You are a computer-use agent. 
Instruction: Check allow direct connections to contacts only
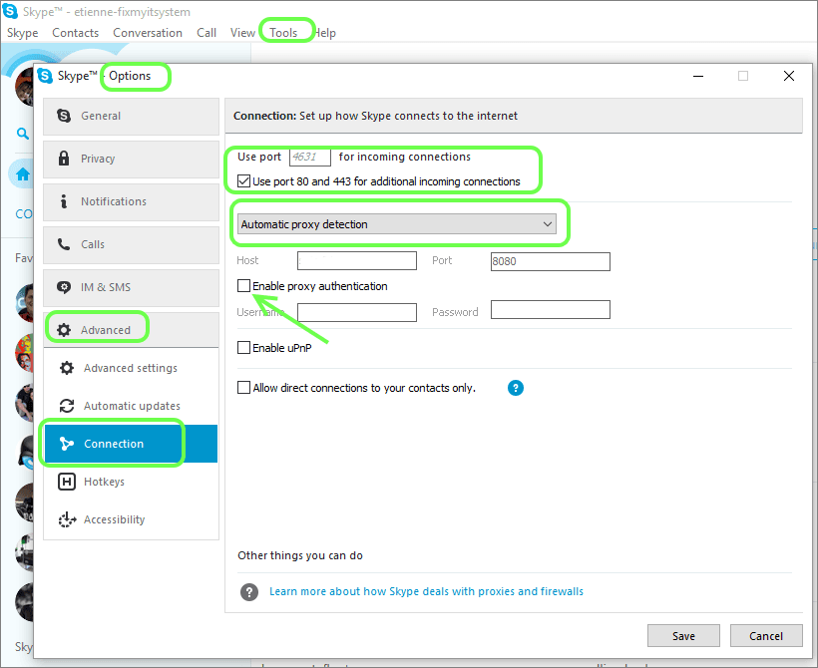coord(243,388)
